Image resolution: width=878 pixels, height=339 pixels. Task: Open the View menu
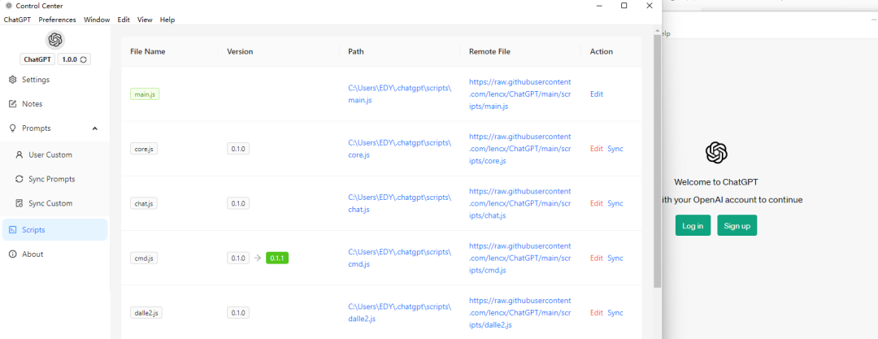145,20
